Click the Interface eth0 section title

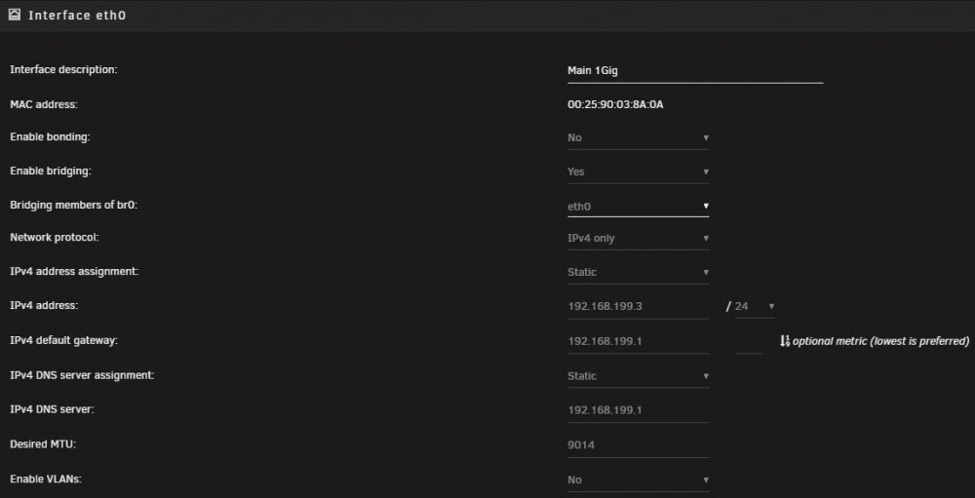point(77,15)
